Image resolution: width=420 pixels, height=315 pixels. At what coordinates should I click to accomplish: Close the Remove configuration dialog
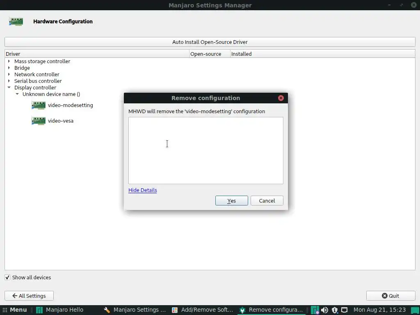pos(281,98)
